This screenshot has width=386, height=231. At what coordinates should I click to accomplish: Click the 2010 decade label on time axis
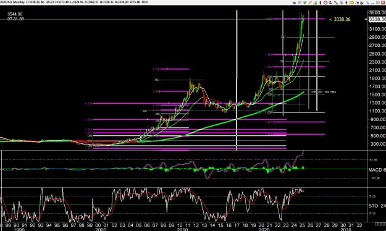182,229
